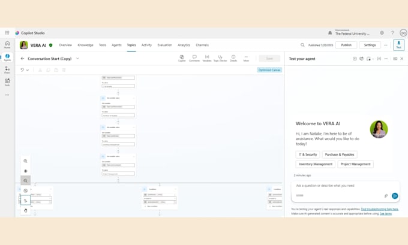This screenshot has width=408, height=245.
Task: Click the refresh conversation icon in test panel
Action: click(x=361, y=59)
